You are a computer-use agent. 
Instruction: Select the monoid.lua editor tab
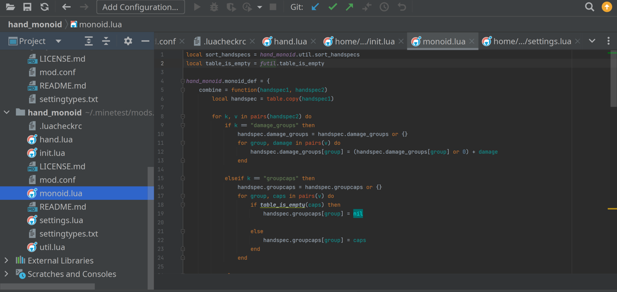pyautogui.click(x=443, y=42)
